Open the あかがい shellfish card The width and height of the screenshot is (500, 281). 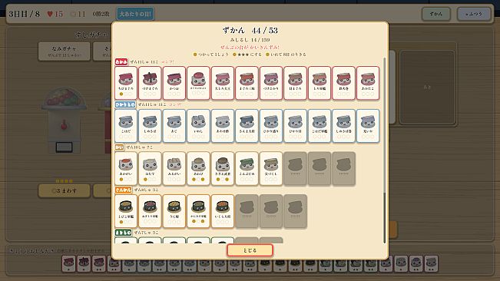(x=126, y=169)
